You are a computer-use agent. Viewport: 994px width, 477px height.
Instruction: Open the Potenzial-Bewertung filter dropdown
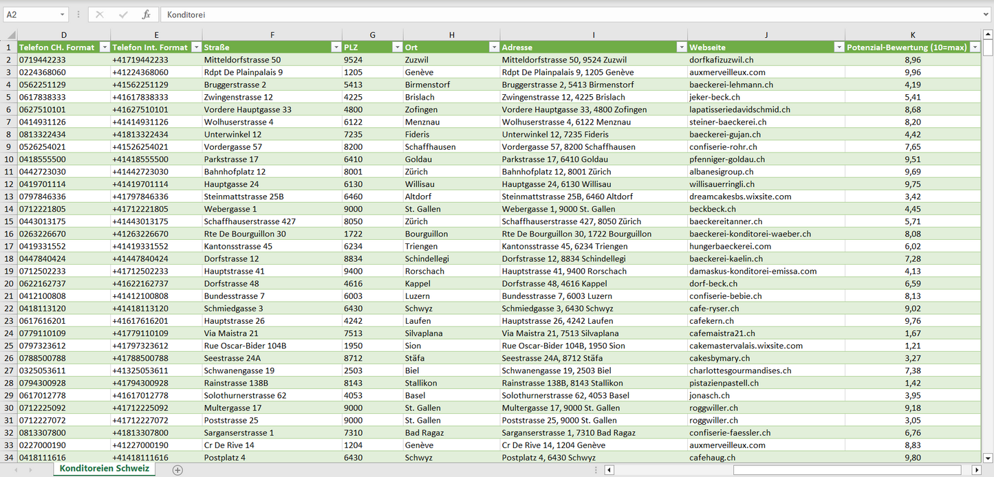[974, 47]
